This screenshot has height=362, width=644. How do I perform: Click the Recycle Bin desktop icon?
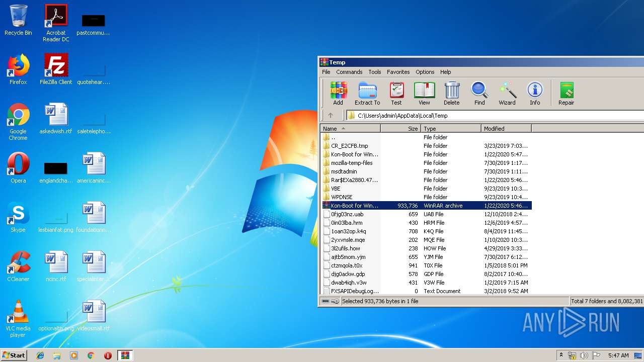click(x=18, y=20)
